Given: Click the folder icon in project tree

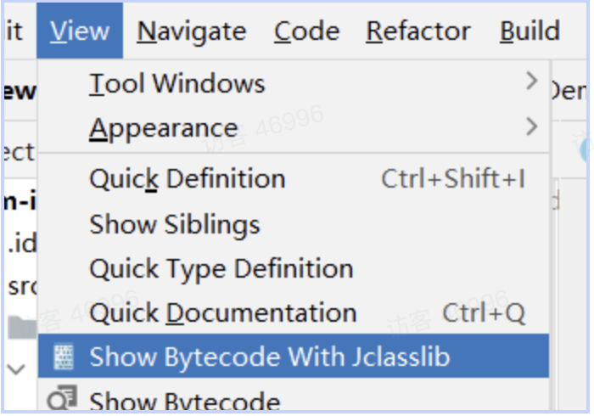Looking at the screenshot, I should tap(20, 325).
